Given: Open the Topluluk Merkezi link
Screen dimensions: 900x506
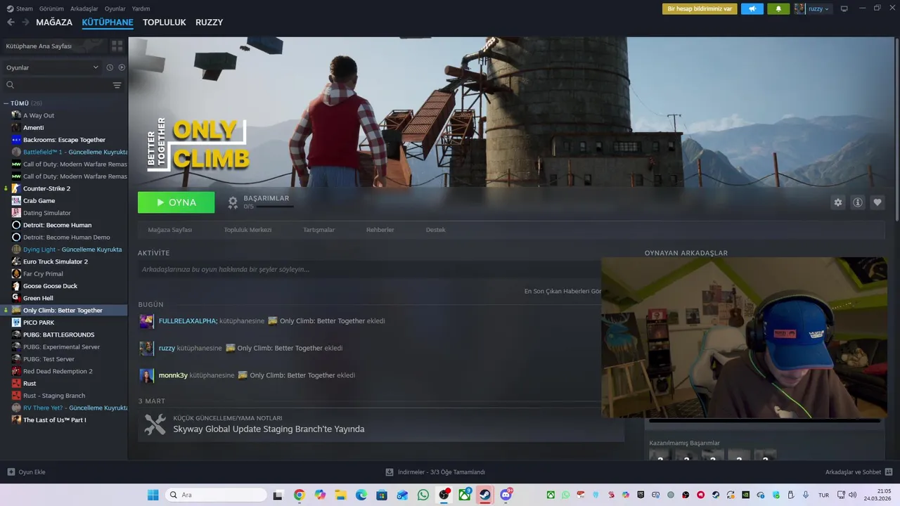Looking at the screenshot, I should (247, 230).
